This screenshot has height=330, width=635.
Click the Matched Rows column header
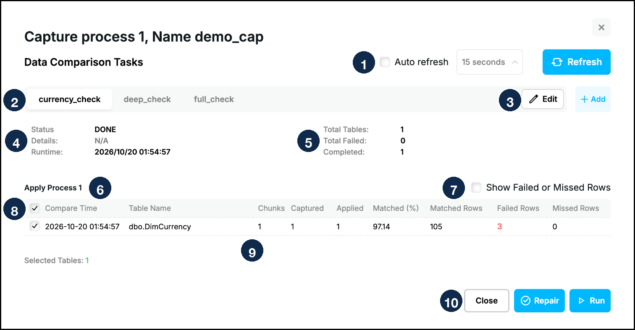pyautogui.click(x=456, y=208)
